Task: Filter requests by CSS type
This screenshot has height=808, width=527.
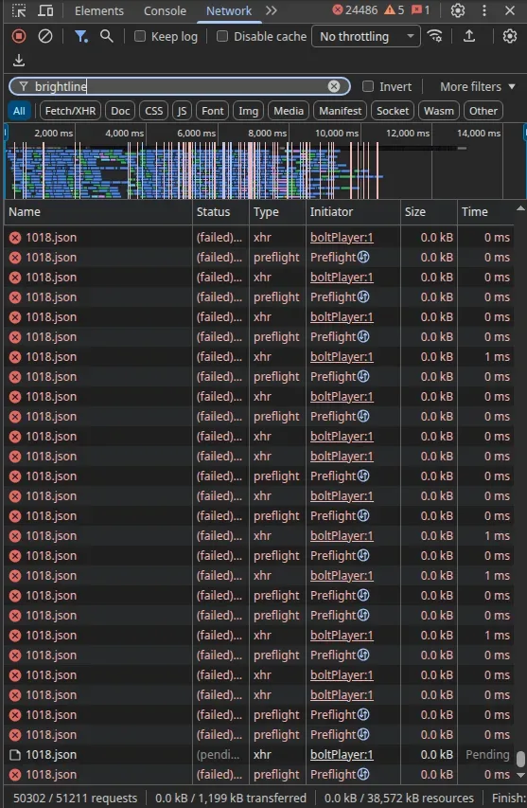Action: pyautogui.click(x=153, y=111)
